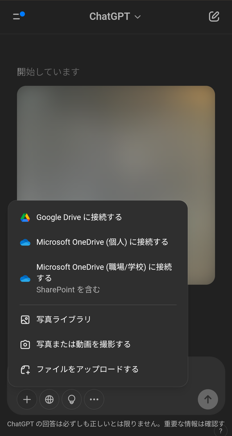Click the 写真ライブラリ picture icon
The image size is (232, 436).
click(x=25, y=320)
